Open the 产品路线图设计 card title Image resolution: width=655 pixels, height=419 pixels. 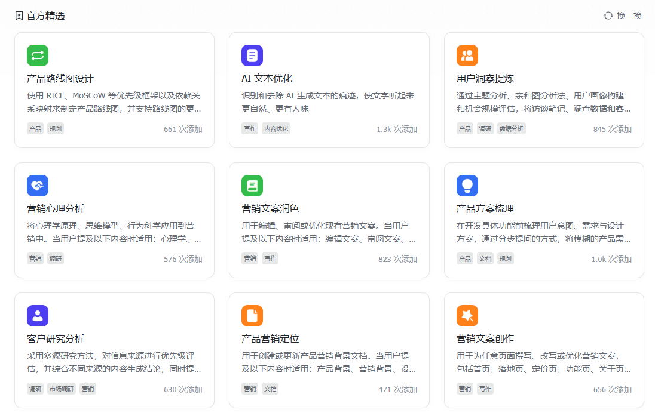60,79
